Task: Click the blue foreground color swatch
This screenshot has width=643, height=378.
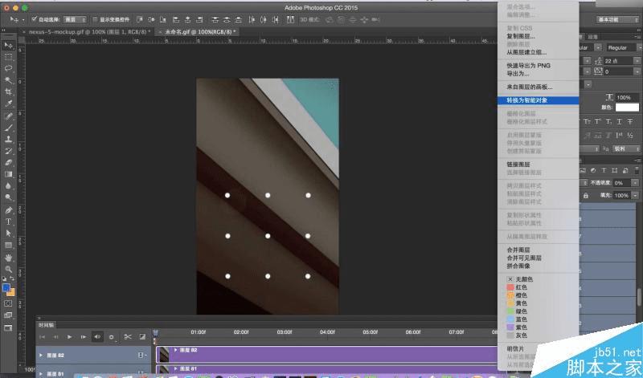Action: [x=6, y=287]
